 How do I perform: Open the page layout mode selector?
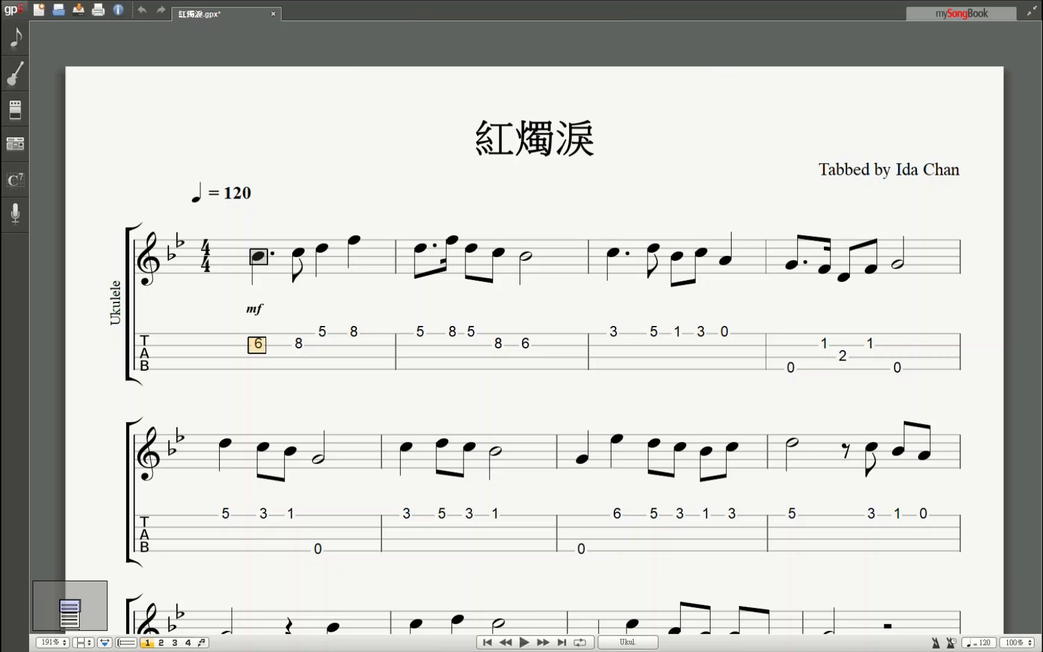[x=83, y=643]
